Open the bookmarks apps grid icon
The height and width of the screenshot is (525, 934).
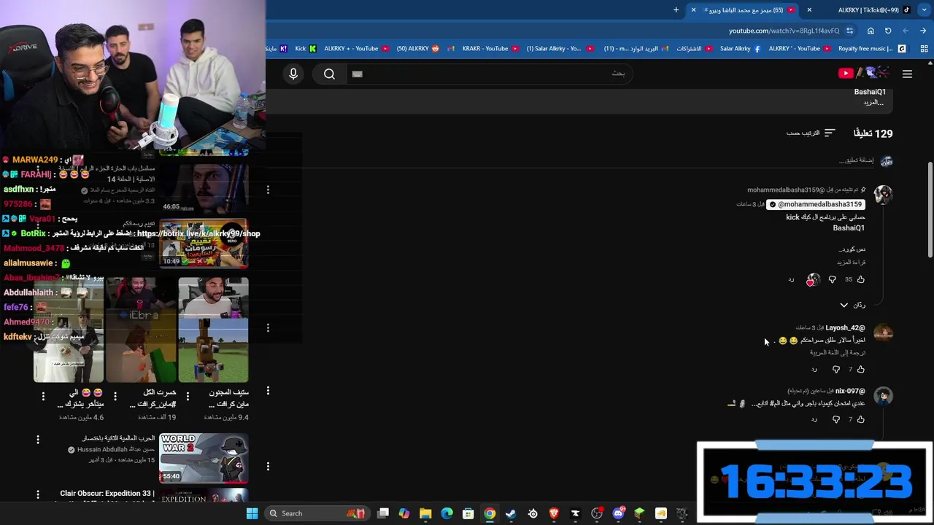point(924,49)
